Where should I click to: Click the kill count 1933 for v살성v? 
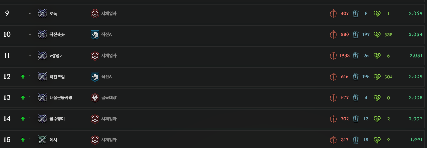click(x=345, y=56)
